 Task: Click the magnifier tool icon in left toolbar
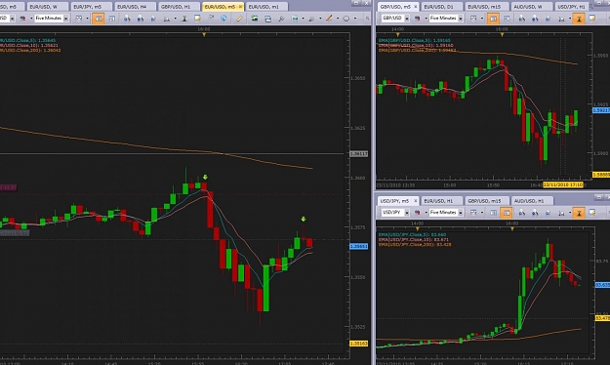[x=281, y=19]
